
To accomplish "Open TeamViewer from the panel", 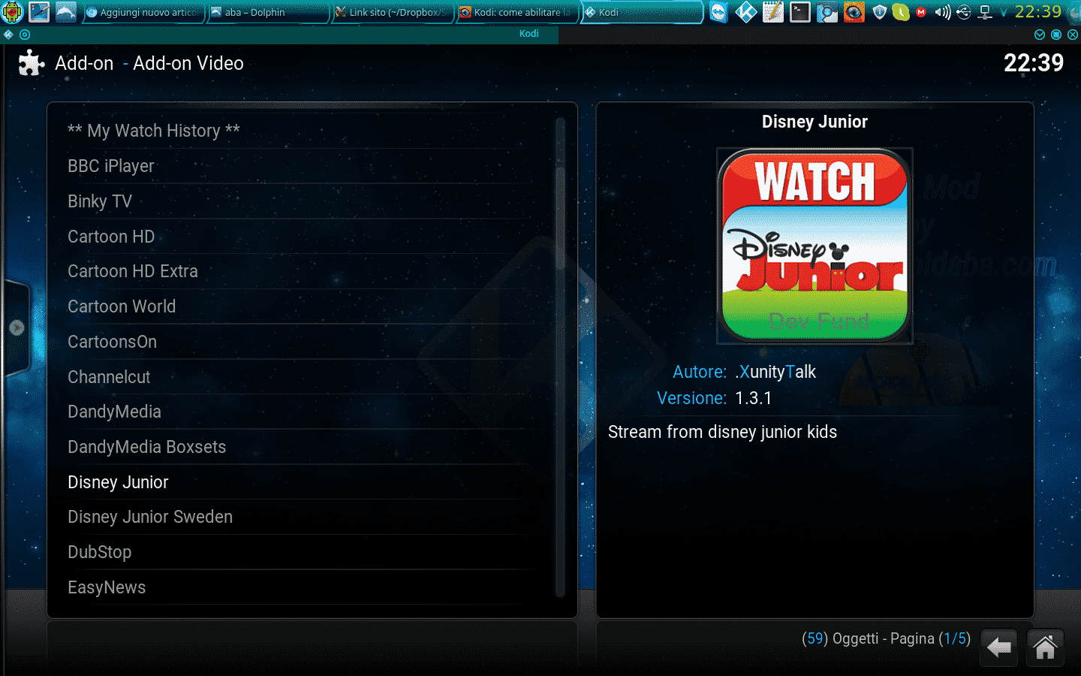I will click(x=718, y=12).
